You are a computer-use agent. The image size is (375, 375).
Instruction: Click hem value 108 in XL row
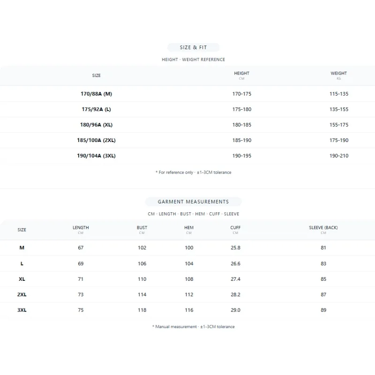point(189,279)
